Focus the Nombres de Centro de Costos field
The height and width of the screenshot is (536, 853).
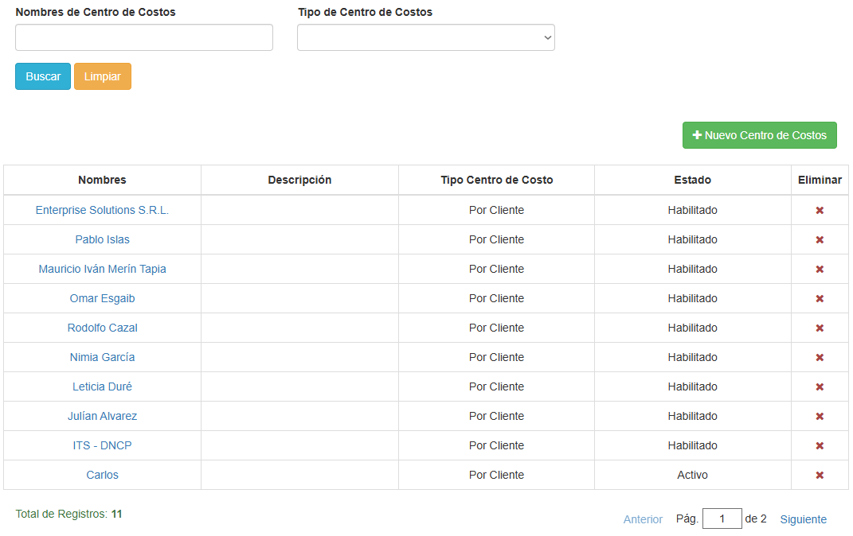point(144,37)
